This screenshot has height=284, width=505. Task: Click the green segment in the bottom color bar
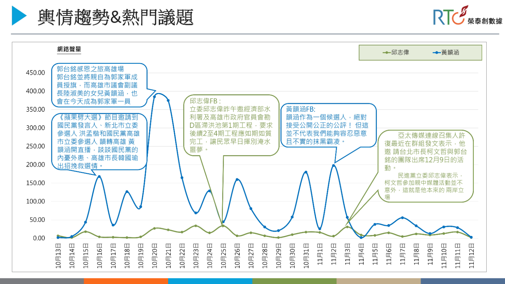294,281
